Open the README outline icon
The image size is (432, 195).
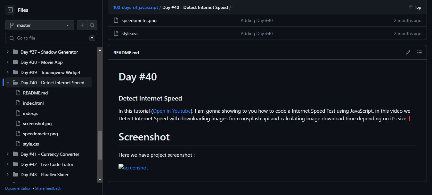(420, 52)
